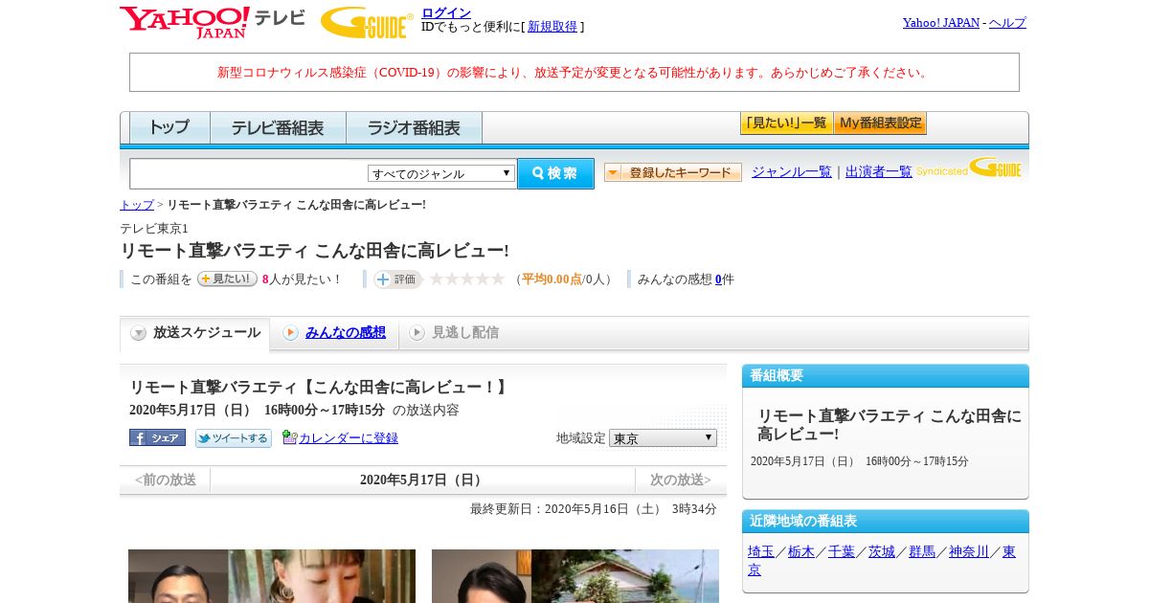Click the ログイン link
The image size is (1149, 603).
pos(446,12)
